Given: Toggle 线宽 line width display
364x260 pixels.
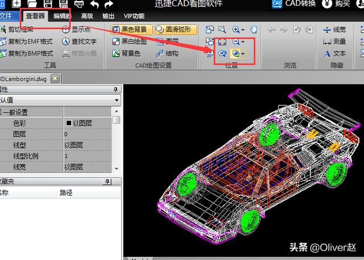Looking at the screenshot, I should coord(334,30).
